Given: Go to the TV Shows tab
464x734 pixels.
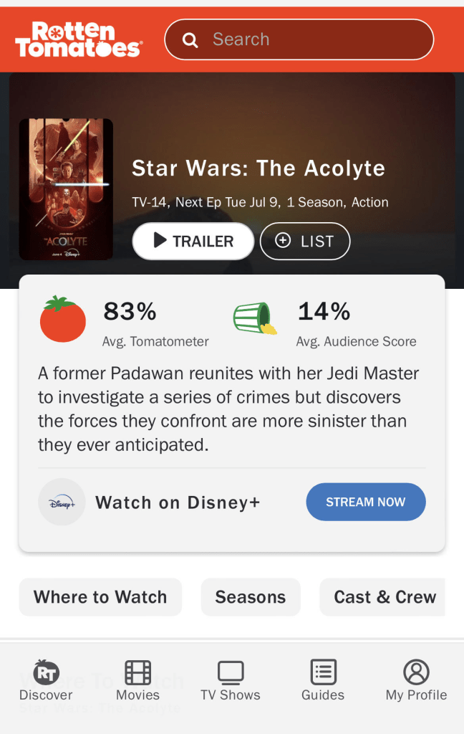Looking at the screenshot, I should click(x=231, y=681).
